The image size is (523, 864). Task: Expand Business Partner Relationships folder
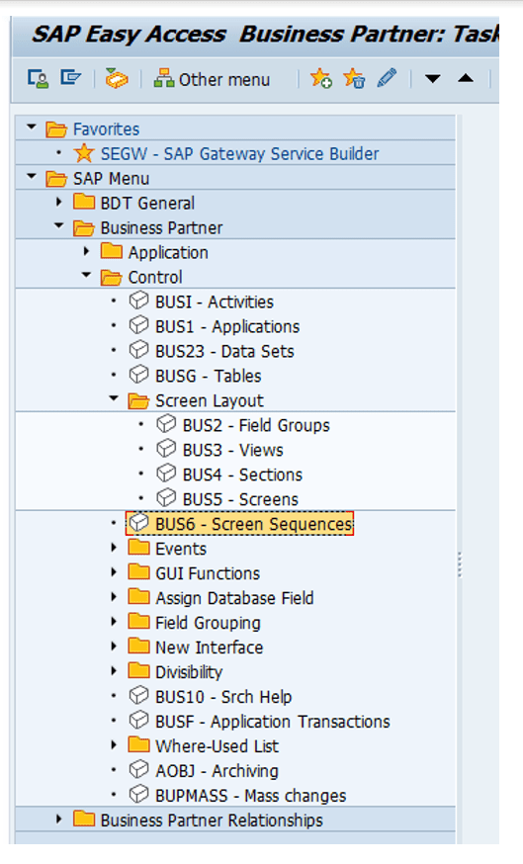[x=59, y=820]
